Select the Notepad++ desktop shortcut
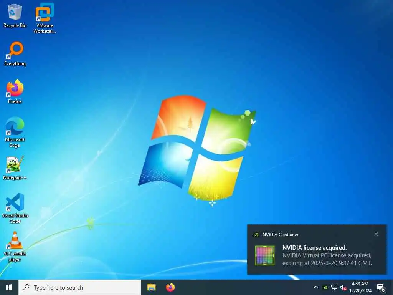393x295 pixels. pos(15,168)
